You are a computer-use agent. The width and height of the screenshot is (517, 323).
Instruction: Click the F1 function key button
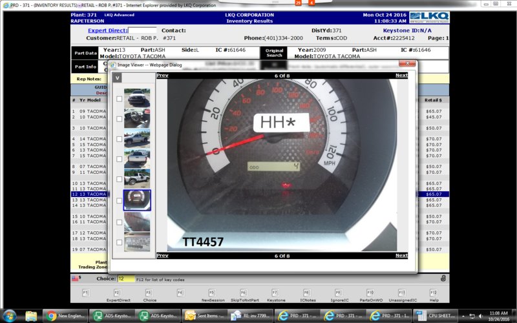click(x=86, y=293)
